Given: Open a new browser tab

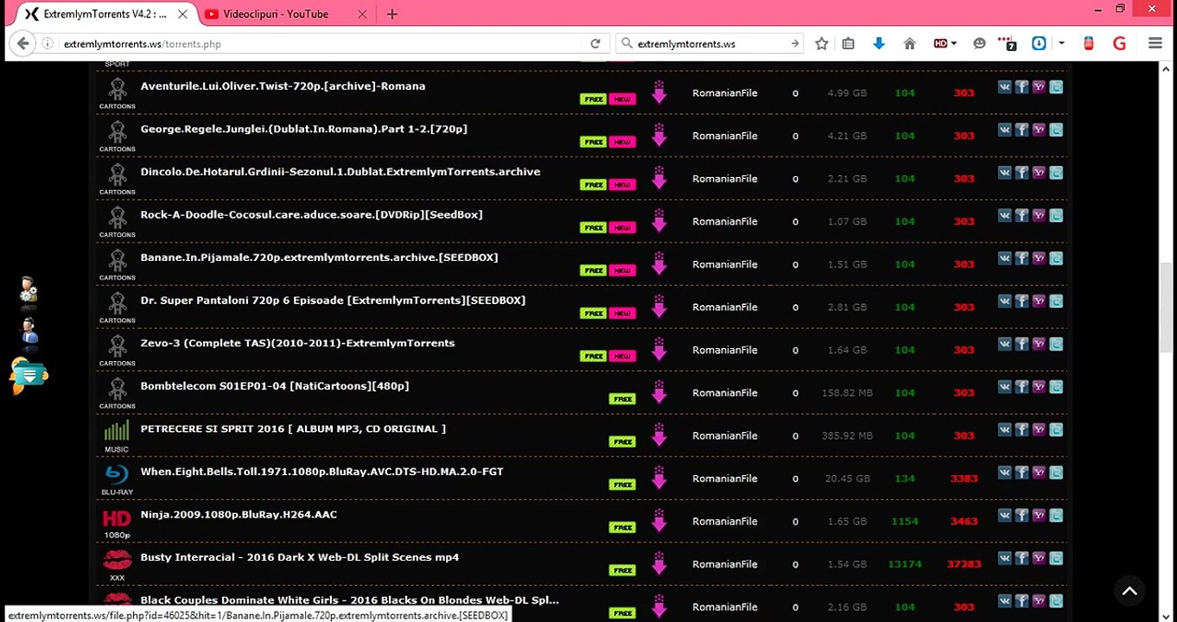Looking at the screenshot, I should [x=392, y=14].
